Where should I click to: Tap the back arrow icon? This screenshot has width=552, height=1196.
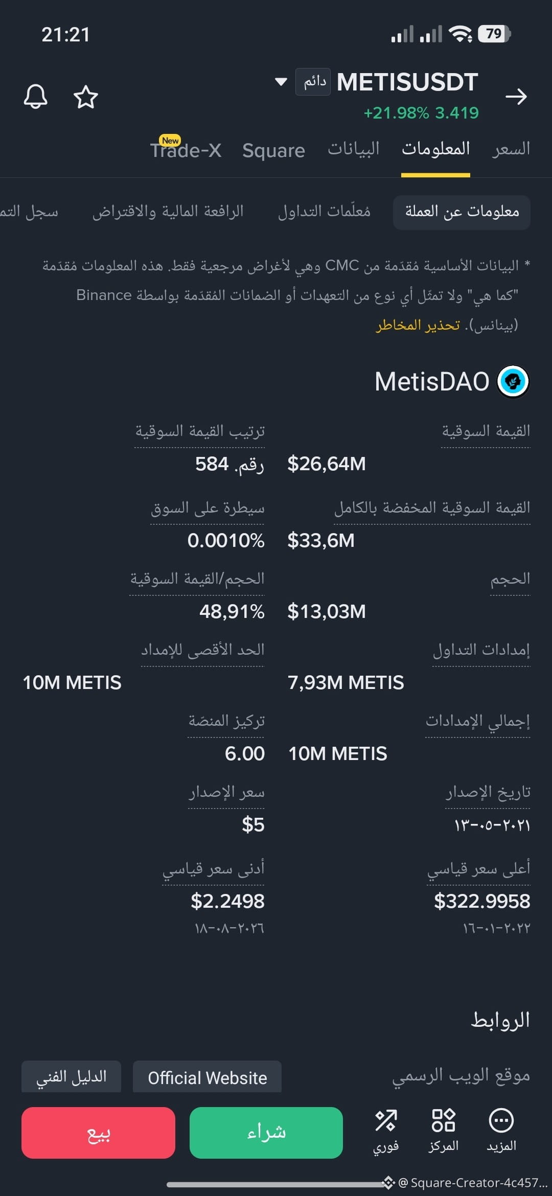pos(516,97)
